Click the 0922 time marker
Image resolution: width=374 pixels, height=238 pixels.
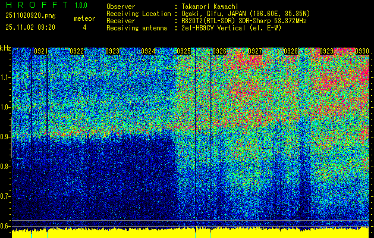(77, 51)
